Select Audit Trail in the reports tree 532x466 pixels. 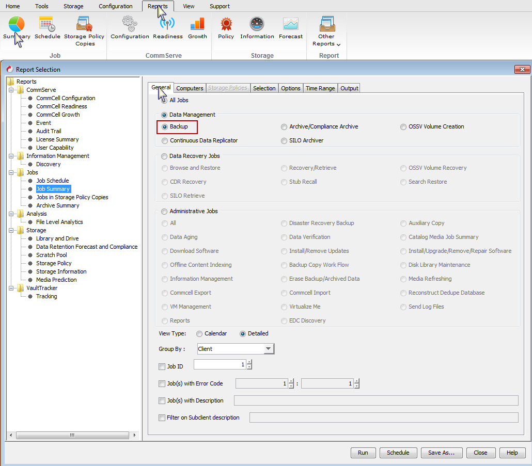(49, 131)
